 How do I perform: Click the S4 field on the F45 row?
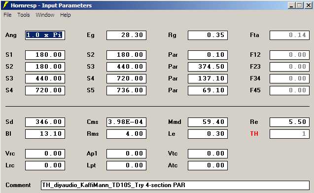point(45,90)
